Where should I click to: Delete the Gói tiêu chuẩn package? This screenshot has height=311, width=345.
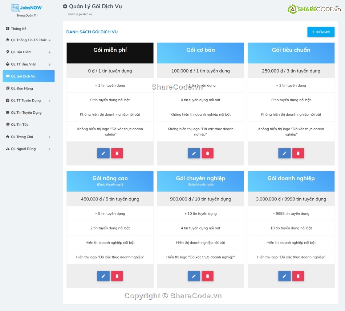pyautogui.click(x=298, y=153)
